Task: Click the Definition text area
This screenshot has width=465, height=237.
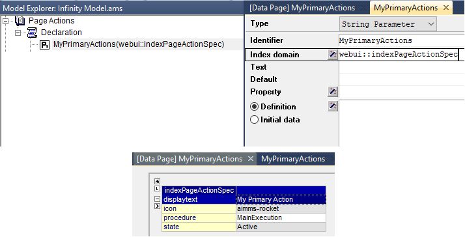Action: (402, 123)
